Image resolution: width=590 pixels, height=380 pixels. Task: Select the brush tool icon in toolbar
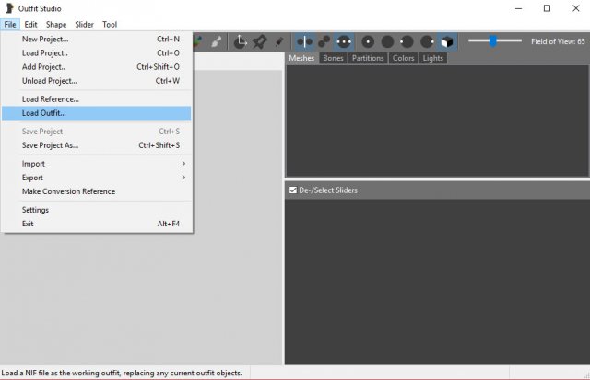tap(217, 41)
